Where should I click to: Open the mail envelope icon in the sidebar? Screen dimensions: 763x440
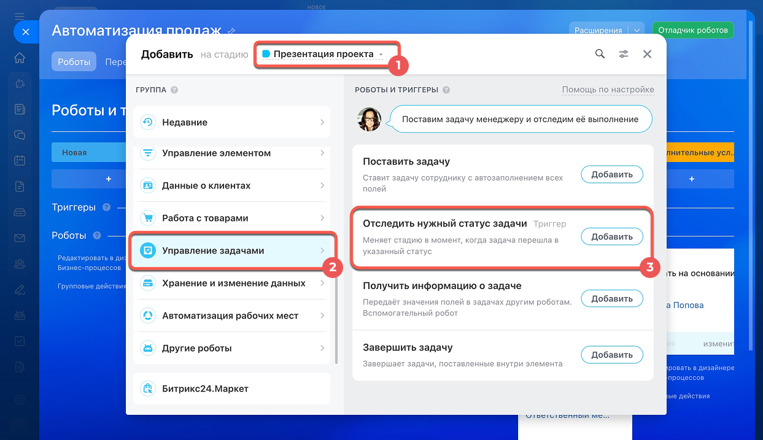point(20,238)
